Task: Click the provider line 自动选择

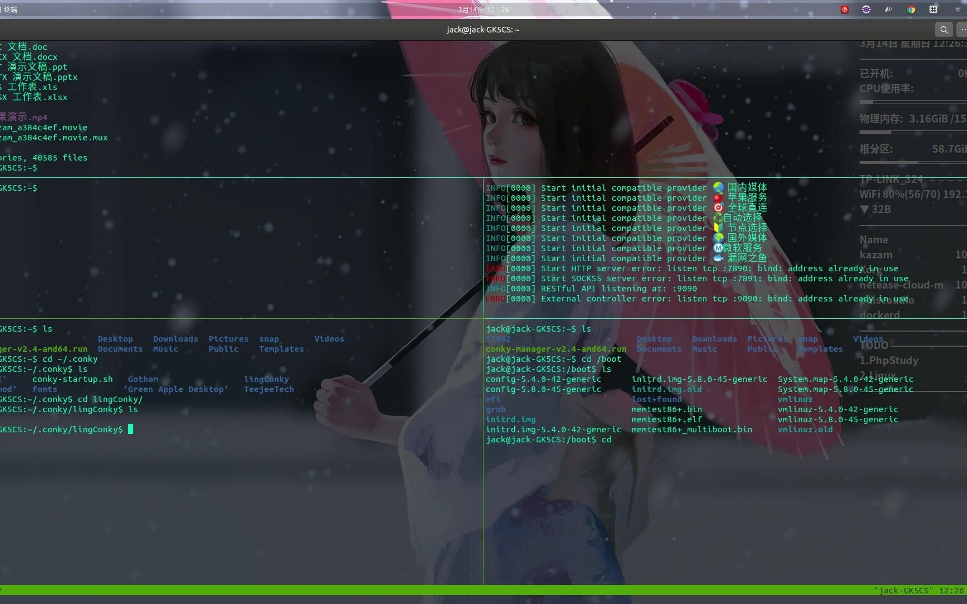Action: 624,218
